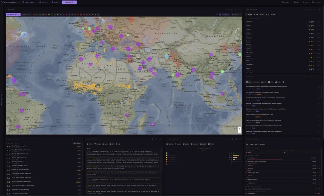Click the Power Plants emissions bar row
This screenshot has width=324, height=196.
(283, 159)
